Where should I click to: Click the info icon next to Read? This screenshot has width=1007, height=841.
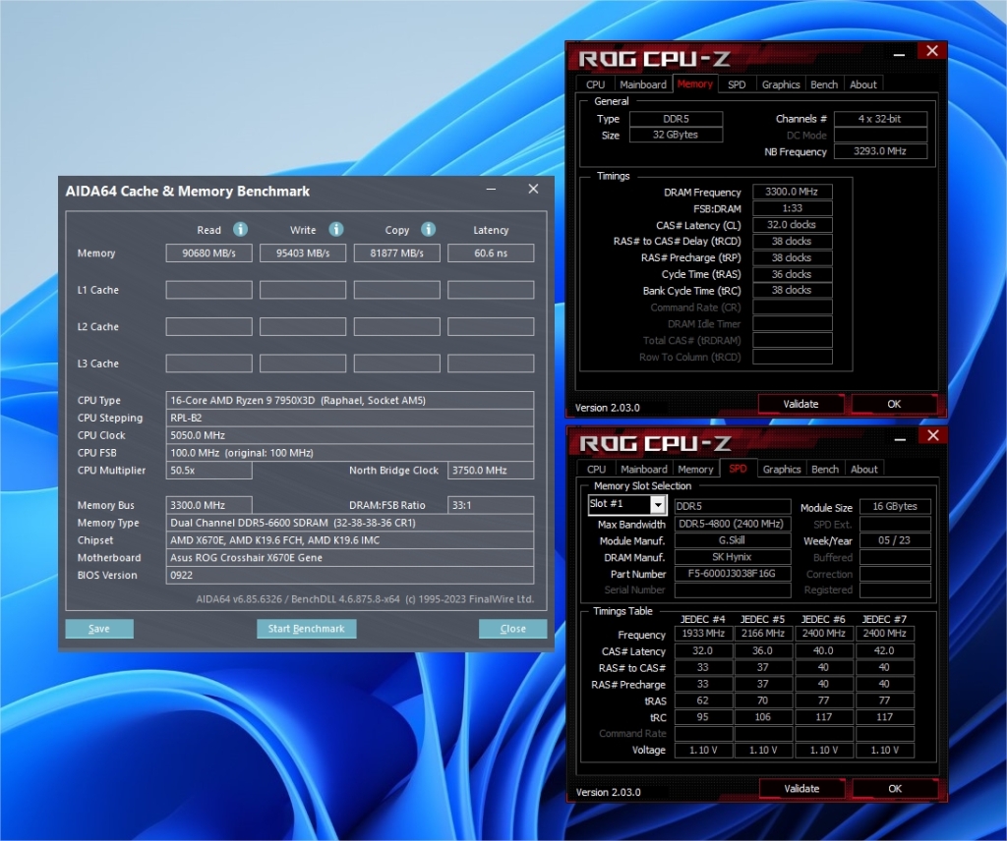(x=240, y=229)
